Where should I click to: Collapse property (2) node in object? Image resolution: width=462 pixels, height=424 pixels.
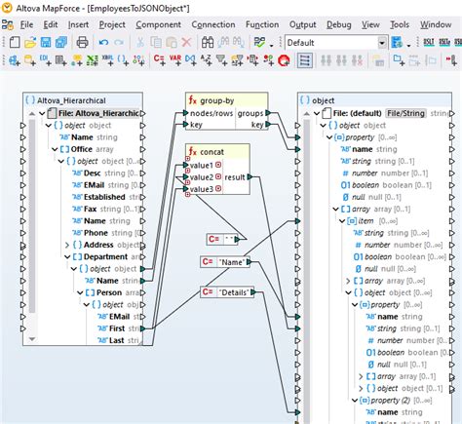[355, 401]
